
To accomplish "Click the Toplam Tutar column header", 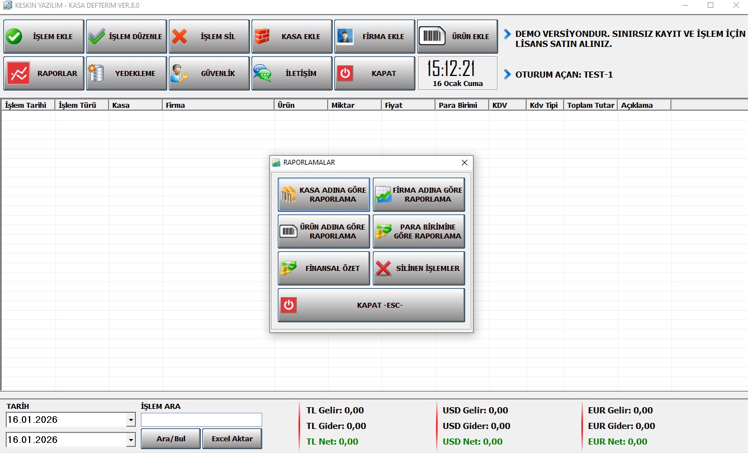I will [x=590, y=105].
